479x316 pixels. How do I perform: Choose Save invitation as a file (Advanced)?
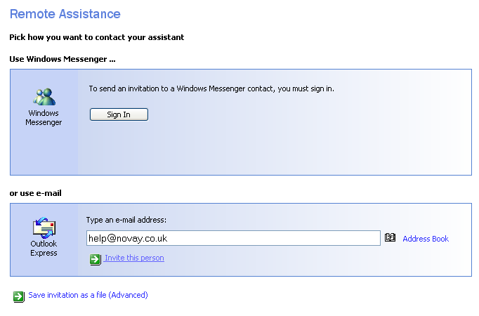tap(88, 296)
